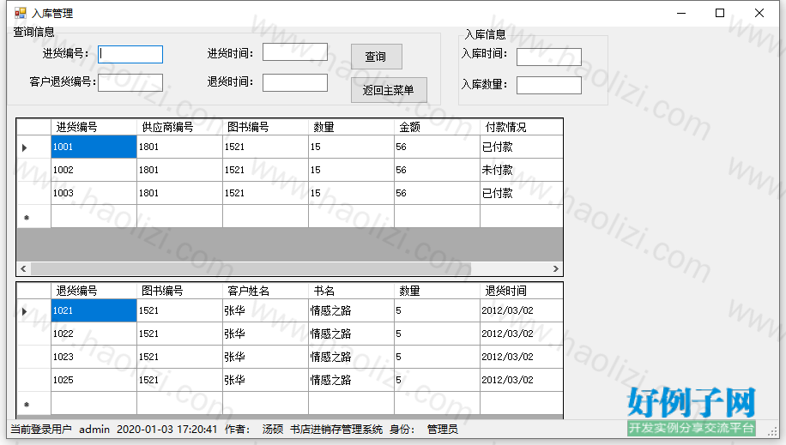Screen dimensions: 786x445
Task: Click the 入库管理 window app icon
Action: click(20, 13)
